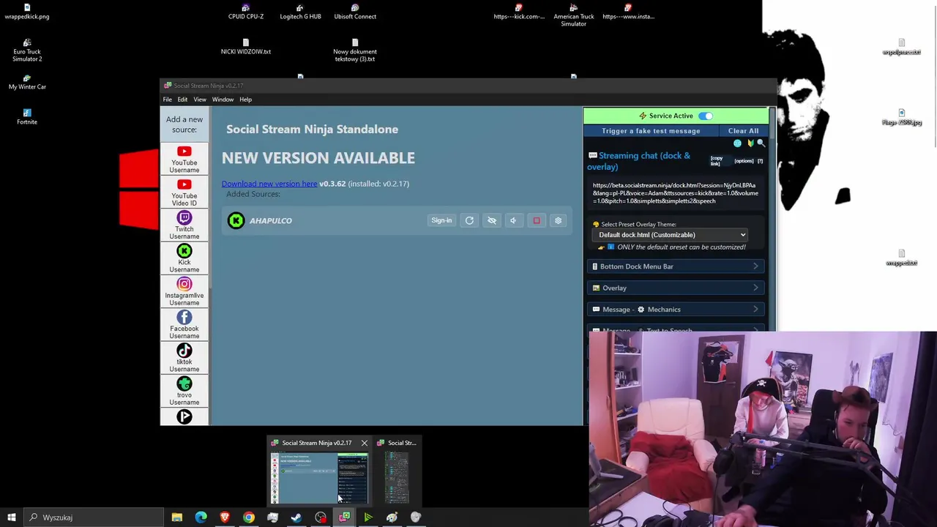Open the Ubisoft Connect desktop shortcut
The width and height of the screenshot is (937, 527).
click(x=355, y=12)
